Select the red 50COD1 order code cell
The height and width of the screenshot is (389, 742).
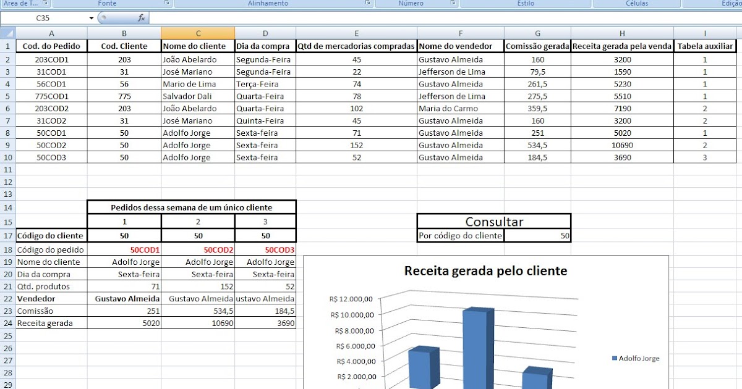[124, 249]
